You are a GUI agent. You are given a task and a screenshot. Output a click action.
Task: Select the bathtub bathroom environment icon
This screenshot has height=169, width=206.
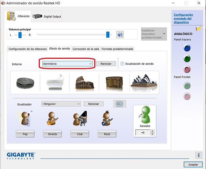55,82
